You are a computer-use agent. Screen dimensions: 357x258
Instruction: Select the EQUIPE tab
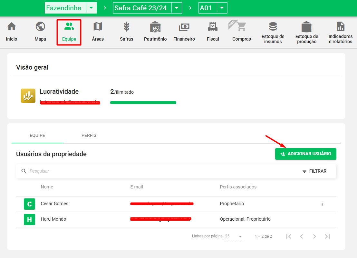(x=37, y=135)
